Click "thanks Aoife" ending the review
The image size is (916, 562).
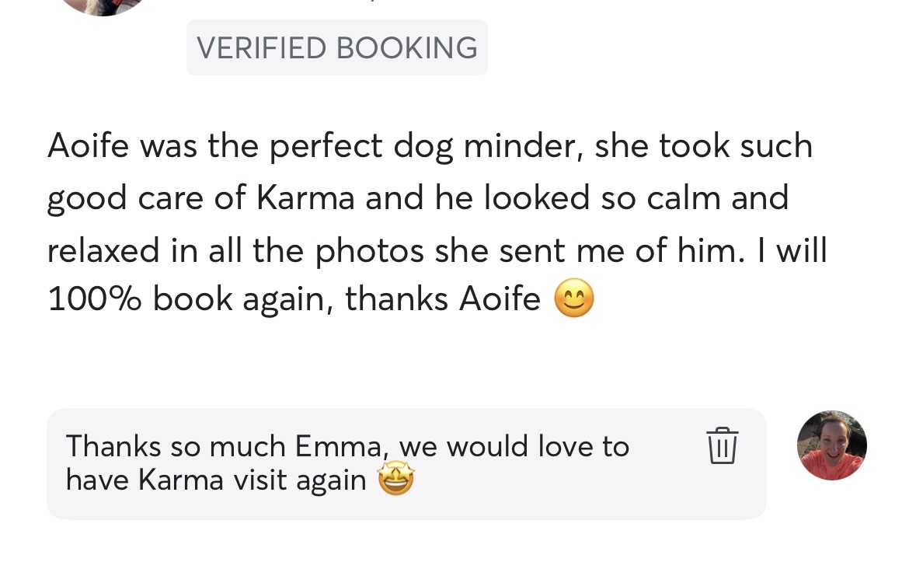pos(442,299)
